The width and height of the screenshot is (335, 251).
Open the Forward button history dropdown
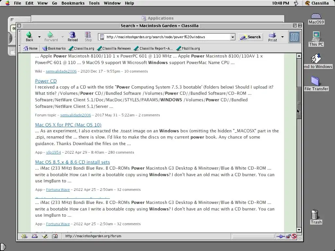62,37
